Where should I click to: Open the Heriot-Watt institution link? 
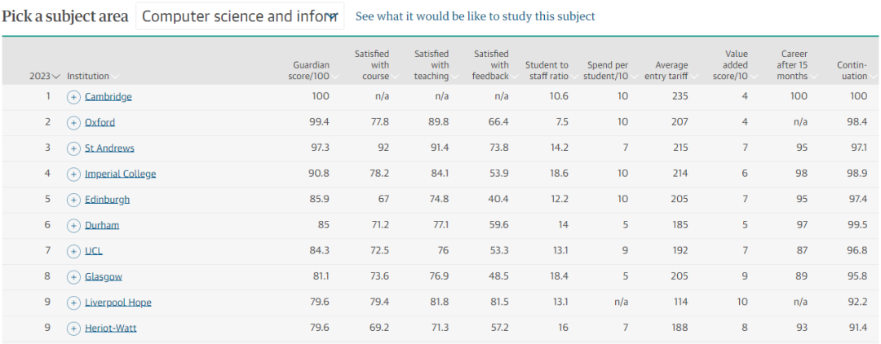click(x=109, y=329)
